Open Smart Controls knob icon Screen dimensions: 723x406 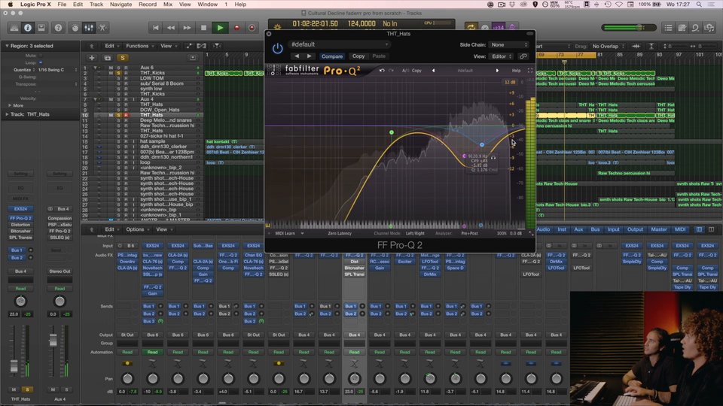[x=75, y=28]
